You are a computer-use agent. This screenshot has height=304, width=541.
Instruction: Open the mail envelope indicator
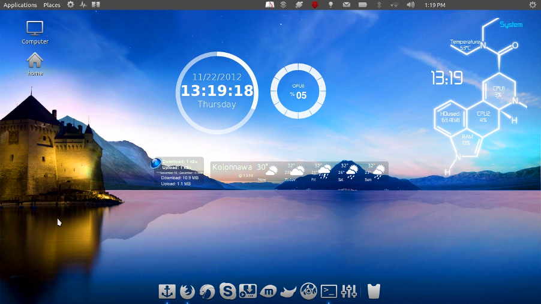pos(347,5)
